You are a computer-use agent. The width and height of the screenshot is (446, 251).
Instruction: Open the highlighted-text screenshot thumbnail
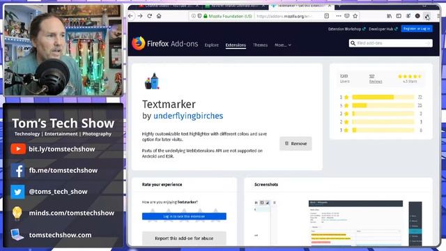[x=355, y=222]
